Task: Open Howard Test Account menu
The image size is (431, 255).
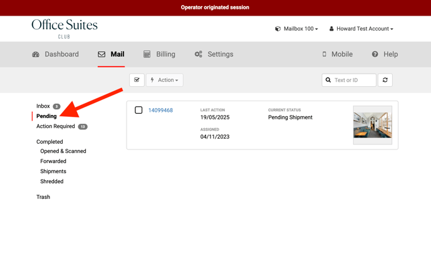Action: coord(361,29)
